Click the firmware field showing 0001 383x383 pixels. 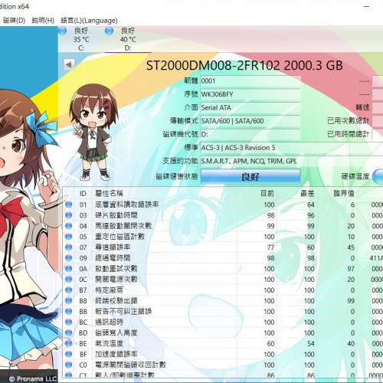[x=250, y=81]
